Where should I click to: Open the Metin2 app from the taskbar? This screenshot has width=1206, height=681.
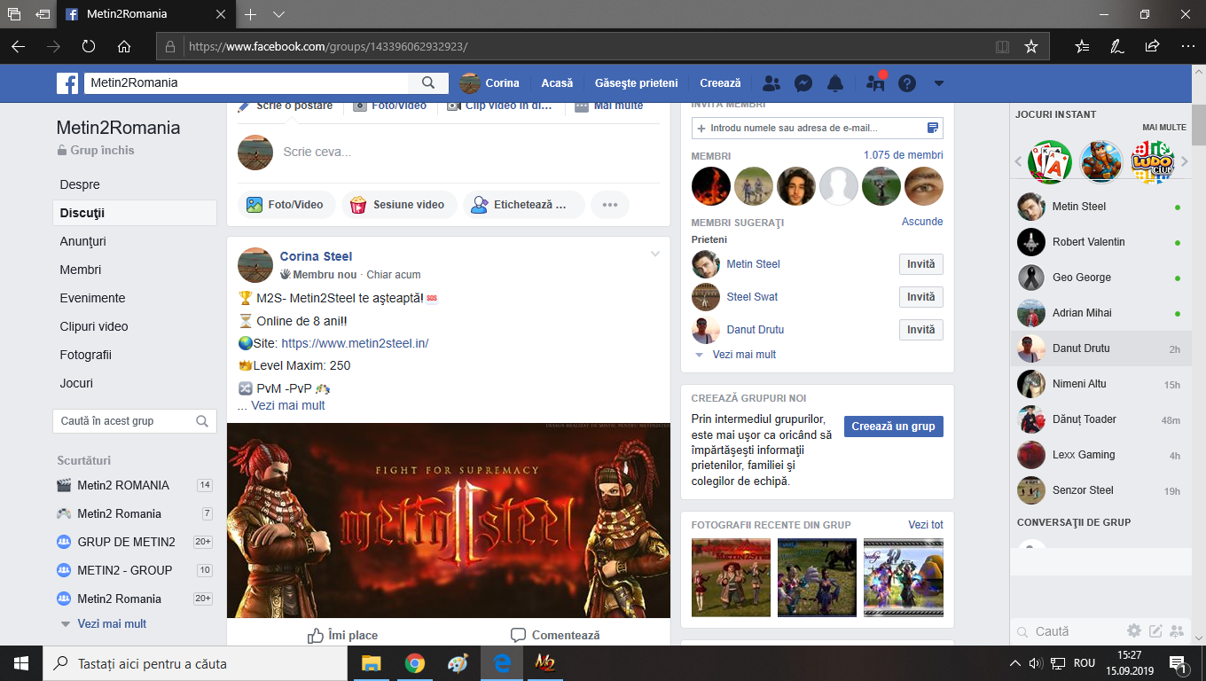[544, 663]
